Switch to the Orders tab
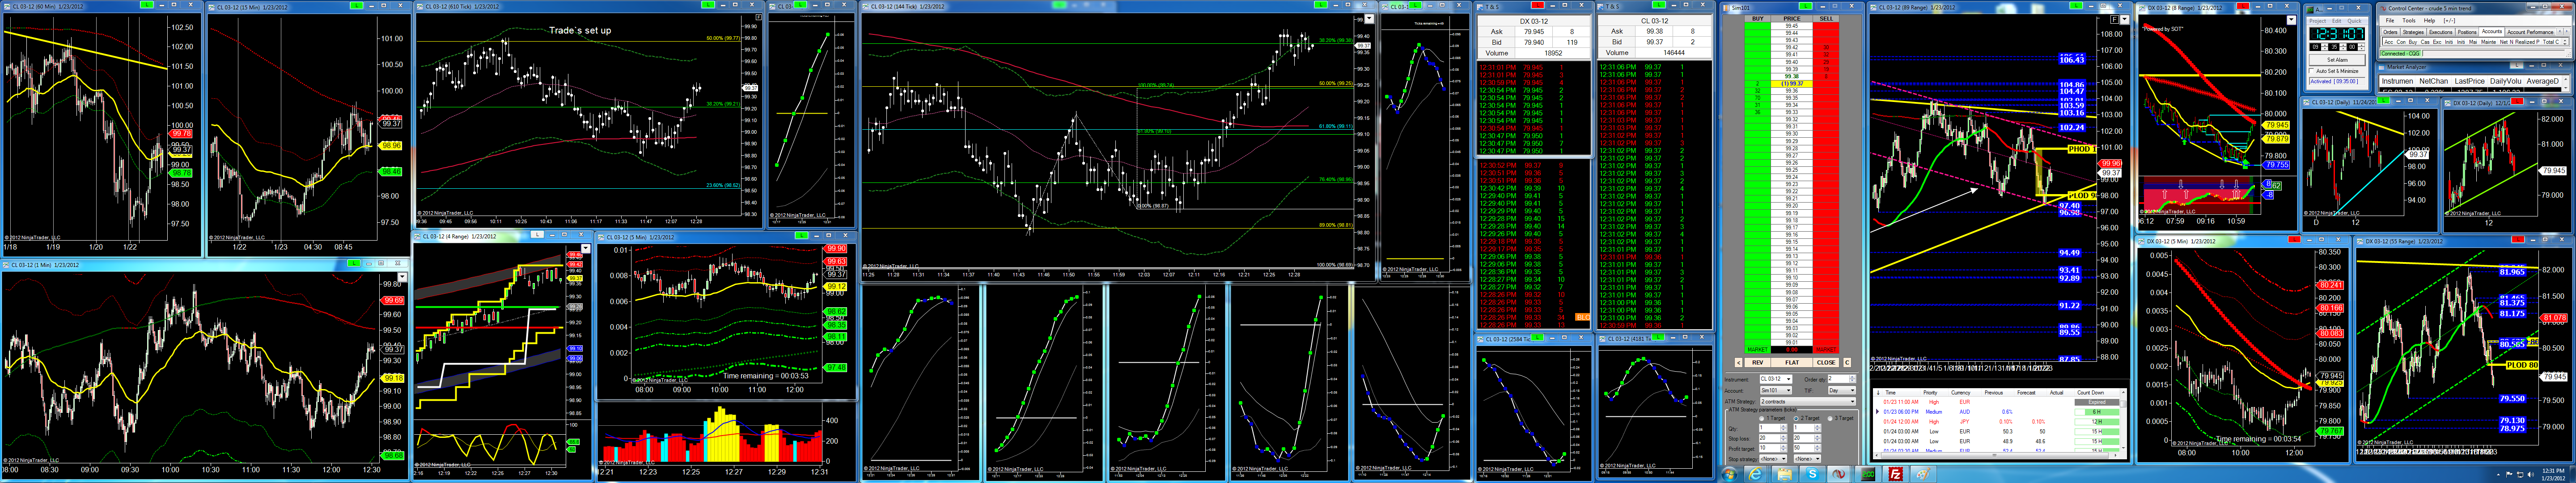This screenshot has width=2576, height=483. [2390, 32]
